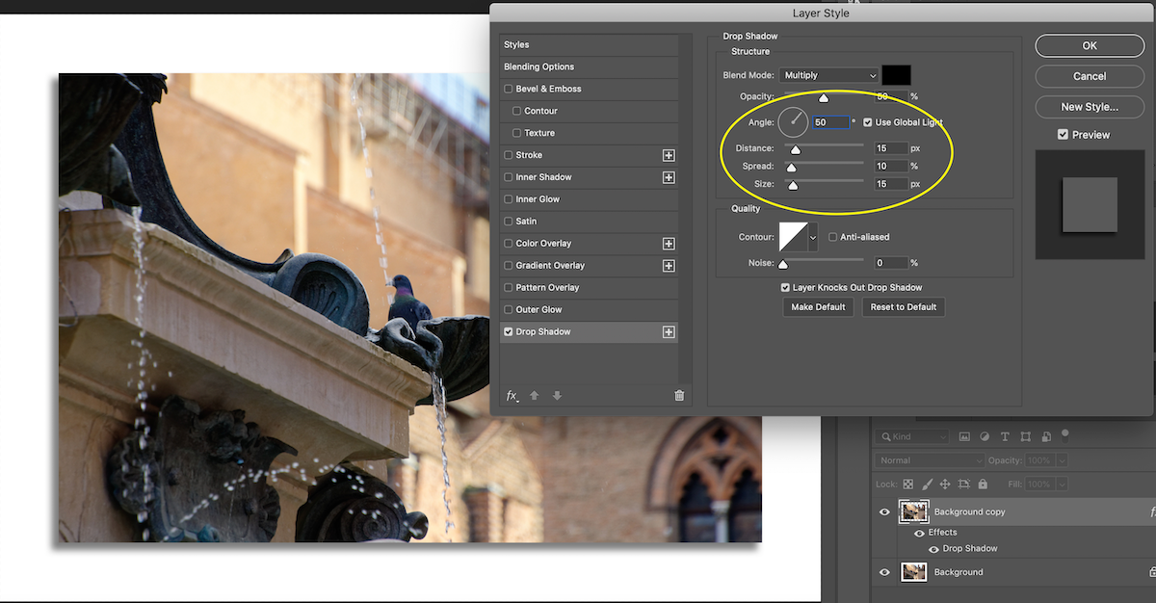Add another Color Overlay with its plus icon
This screenshot has width=1156, height=603.
669,244
